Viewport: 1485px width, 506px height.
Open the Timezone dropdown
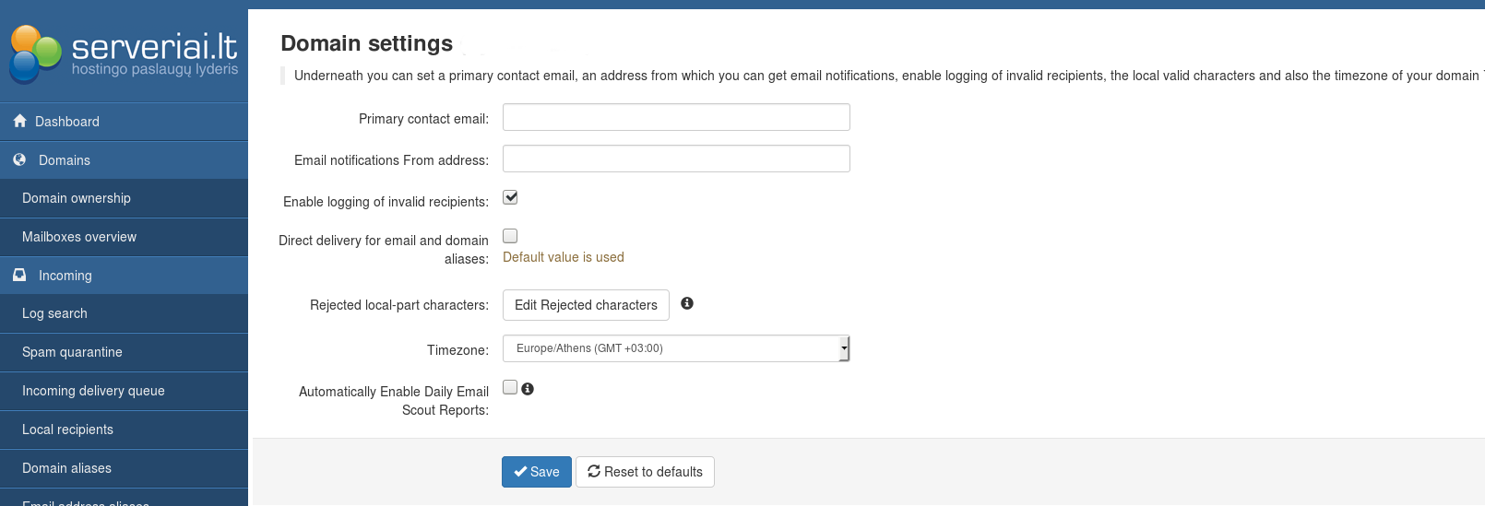point(673,348)
